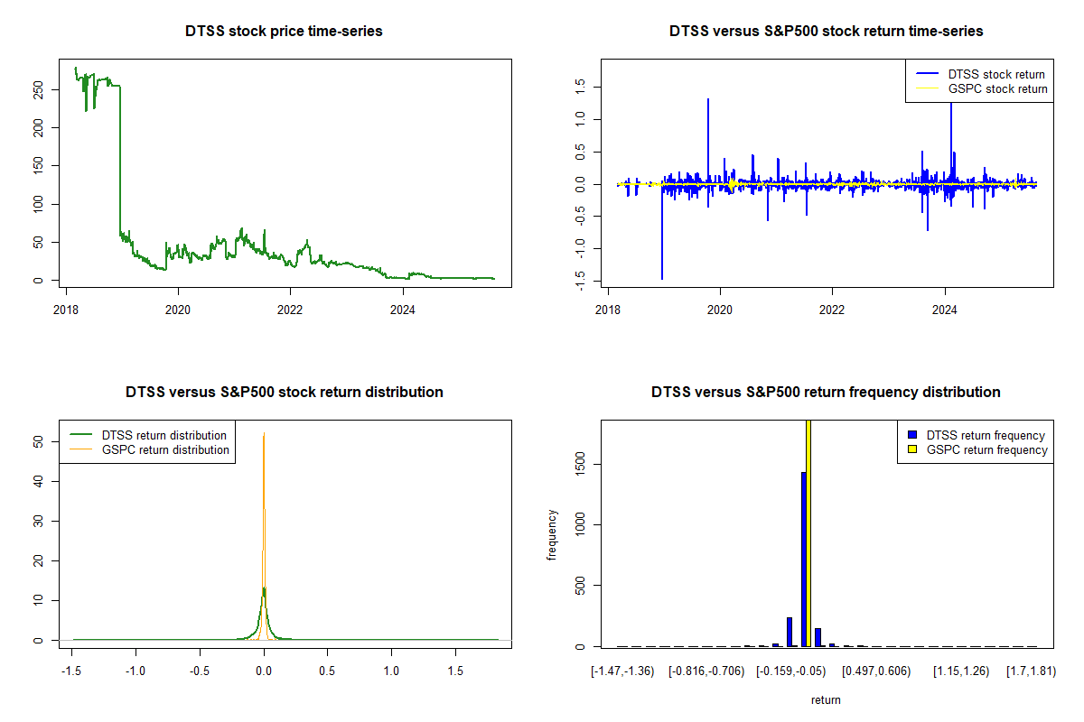
Task: Select the 'DTSS stock return' legend entry
Action: [x=995, y=75]
